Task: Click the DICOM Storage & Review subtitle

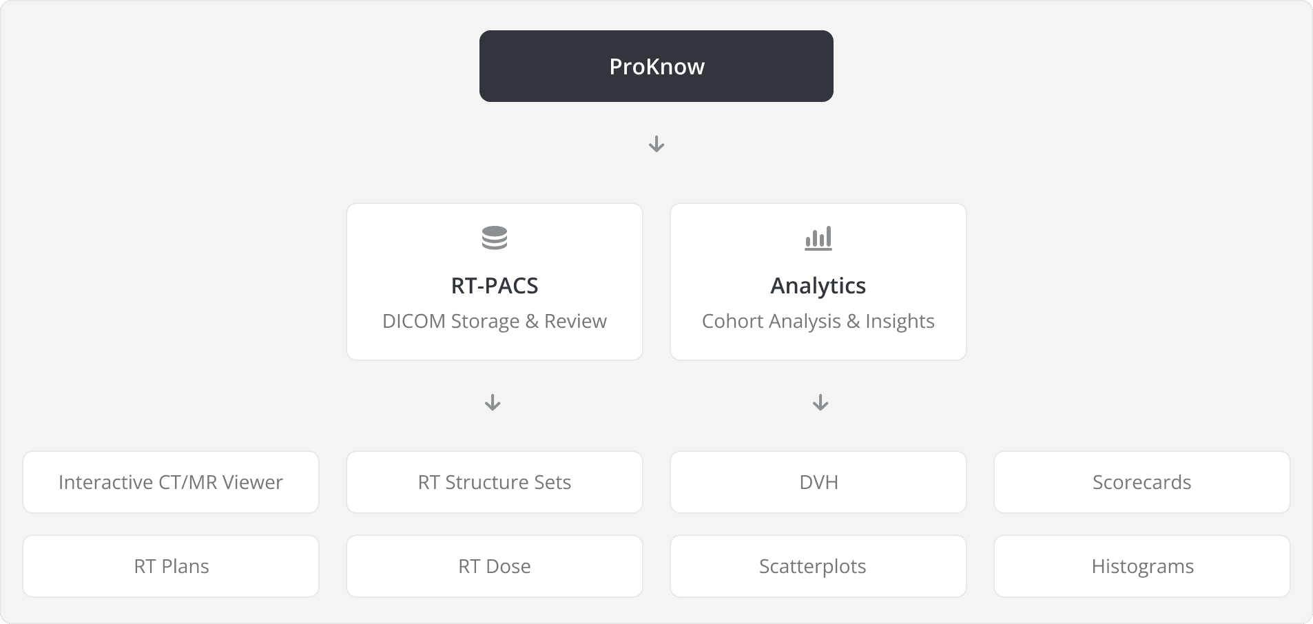Action: pyautogui.click(x=495, y=322)
